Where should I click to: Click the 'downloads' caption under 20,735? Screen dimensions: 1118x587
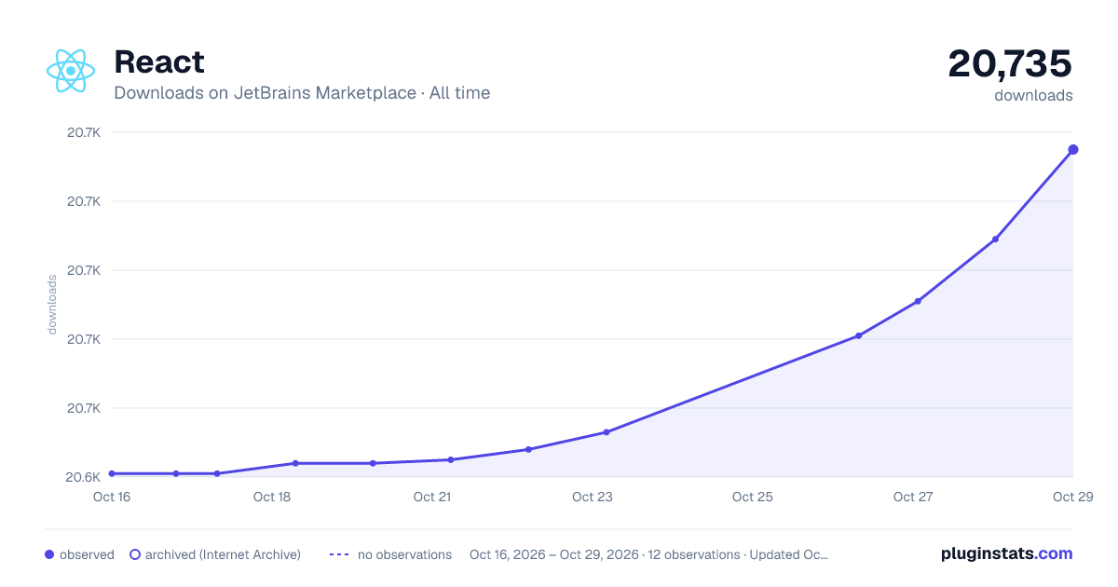[1033, 95]
